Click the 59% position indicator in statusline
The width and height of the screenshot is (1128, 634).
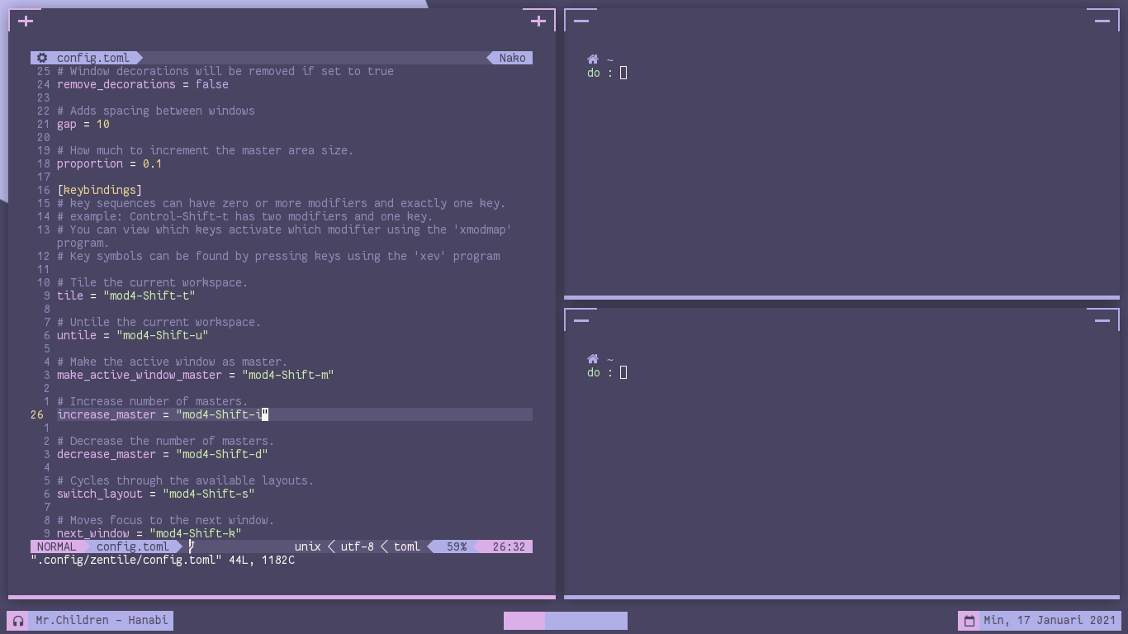coord(457,546)
